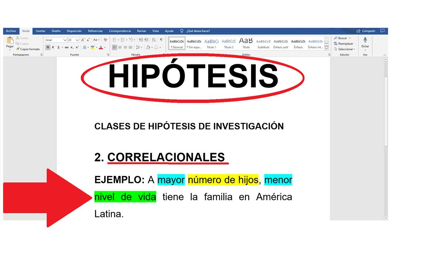Switch to the Correspondencia tab

(x=120, y=31)
